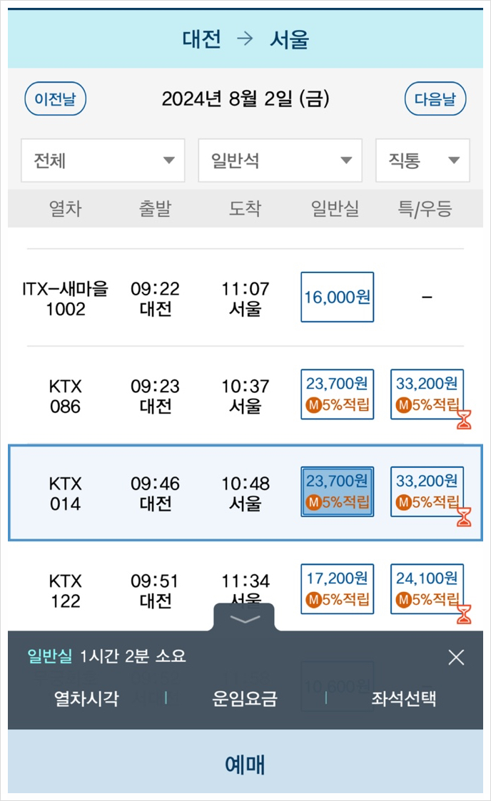491x801 pixels.
Task: Select the 16,000원 fare for ITX-새마을 1002
Action: [x=336, y=297]
